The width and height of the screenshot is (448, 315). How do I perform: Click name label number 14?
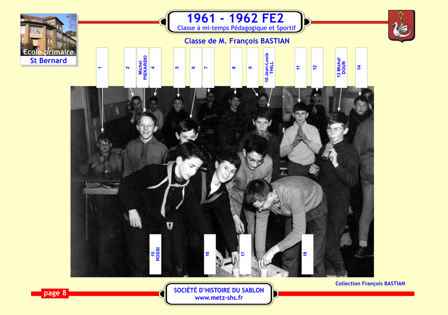coord(361,68)
